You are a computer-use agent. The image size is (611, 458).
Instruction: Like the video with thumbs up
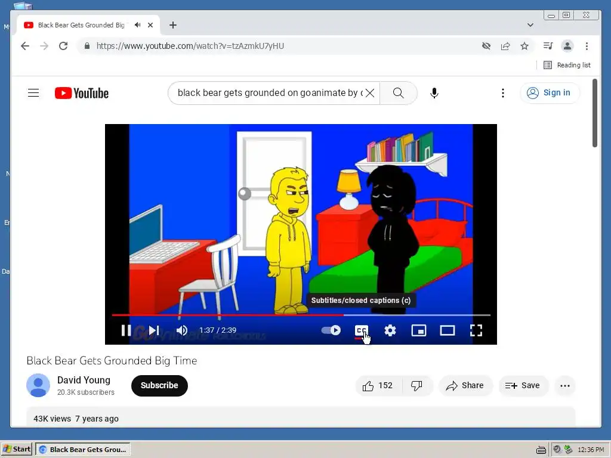pyautogui.click(x=378, y=386)
